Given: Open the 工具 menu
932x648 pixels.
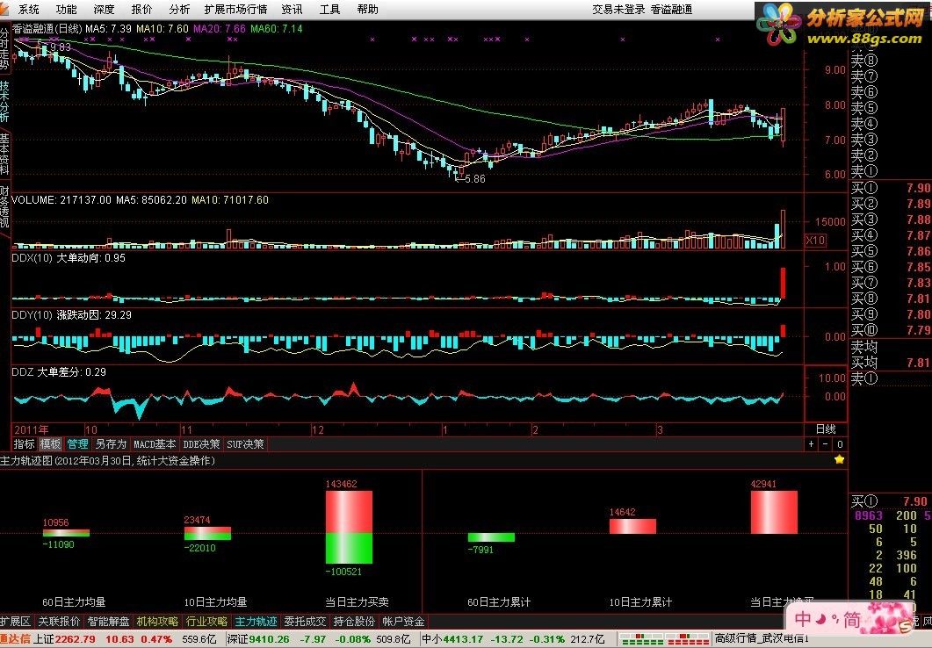Looking at the screenshot, I should (330, 9).
